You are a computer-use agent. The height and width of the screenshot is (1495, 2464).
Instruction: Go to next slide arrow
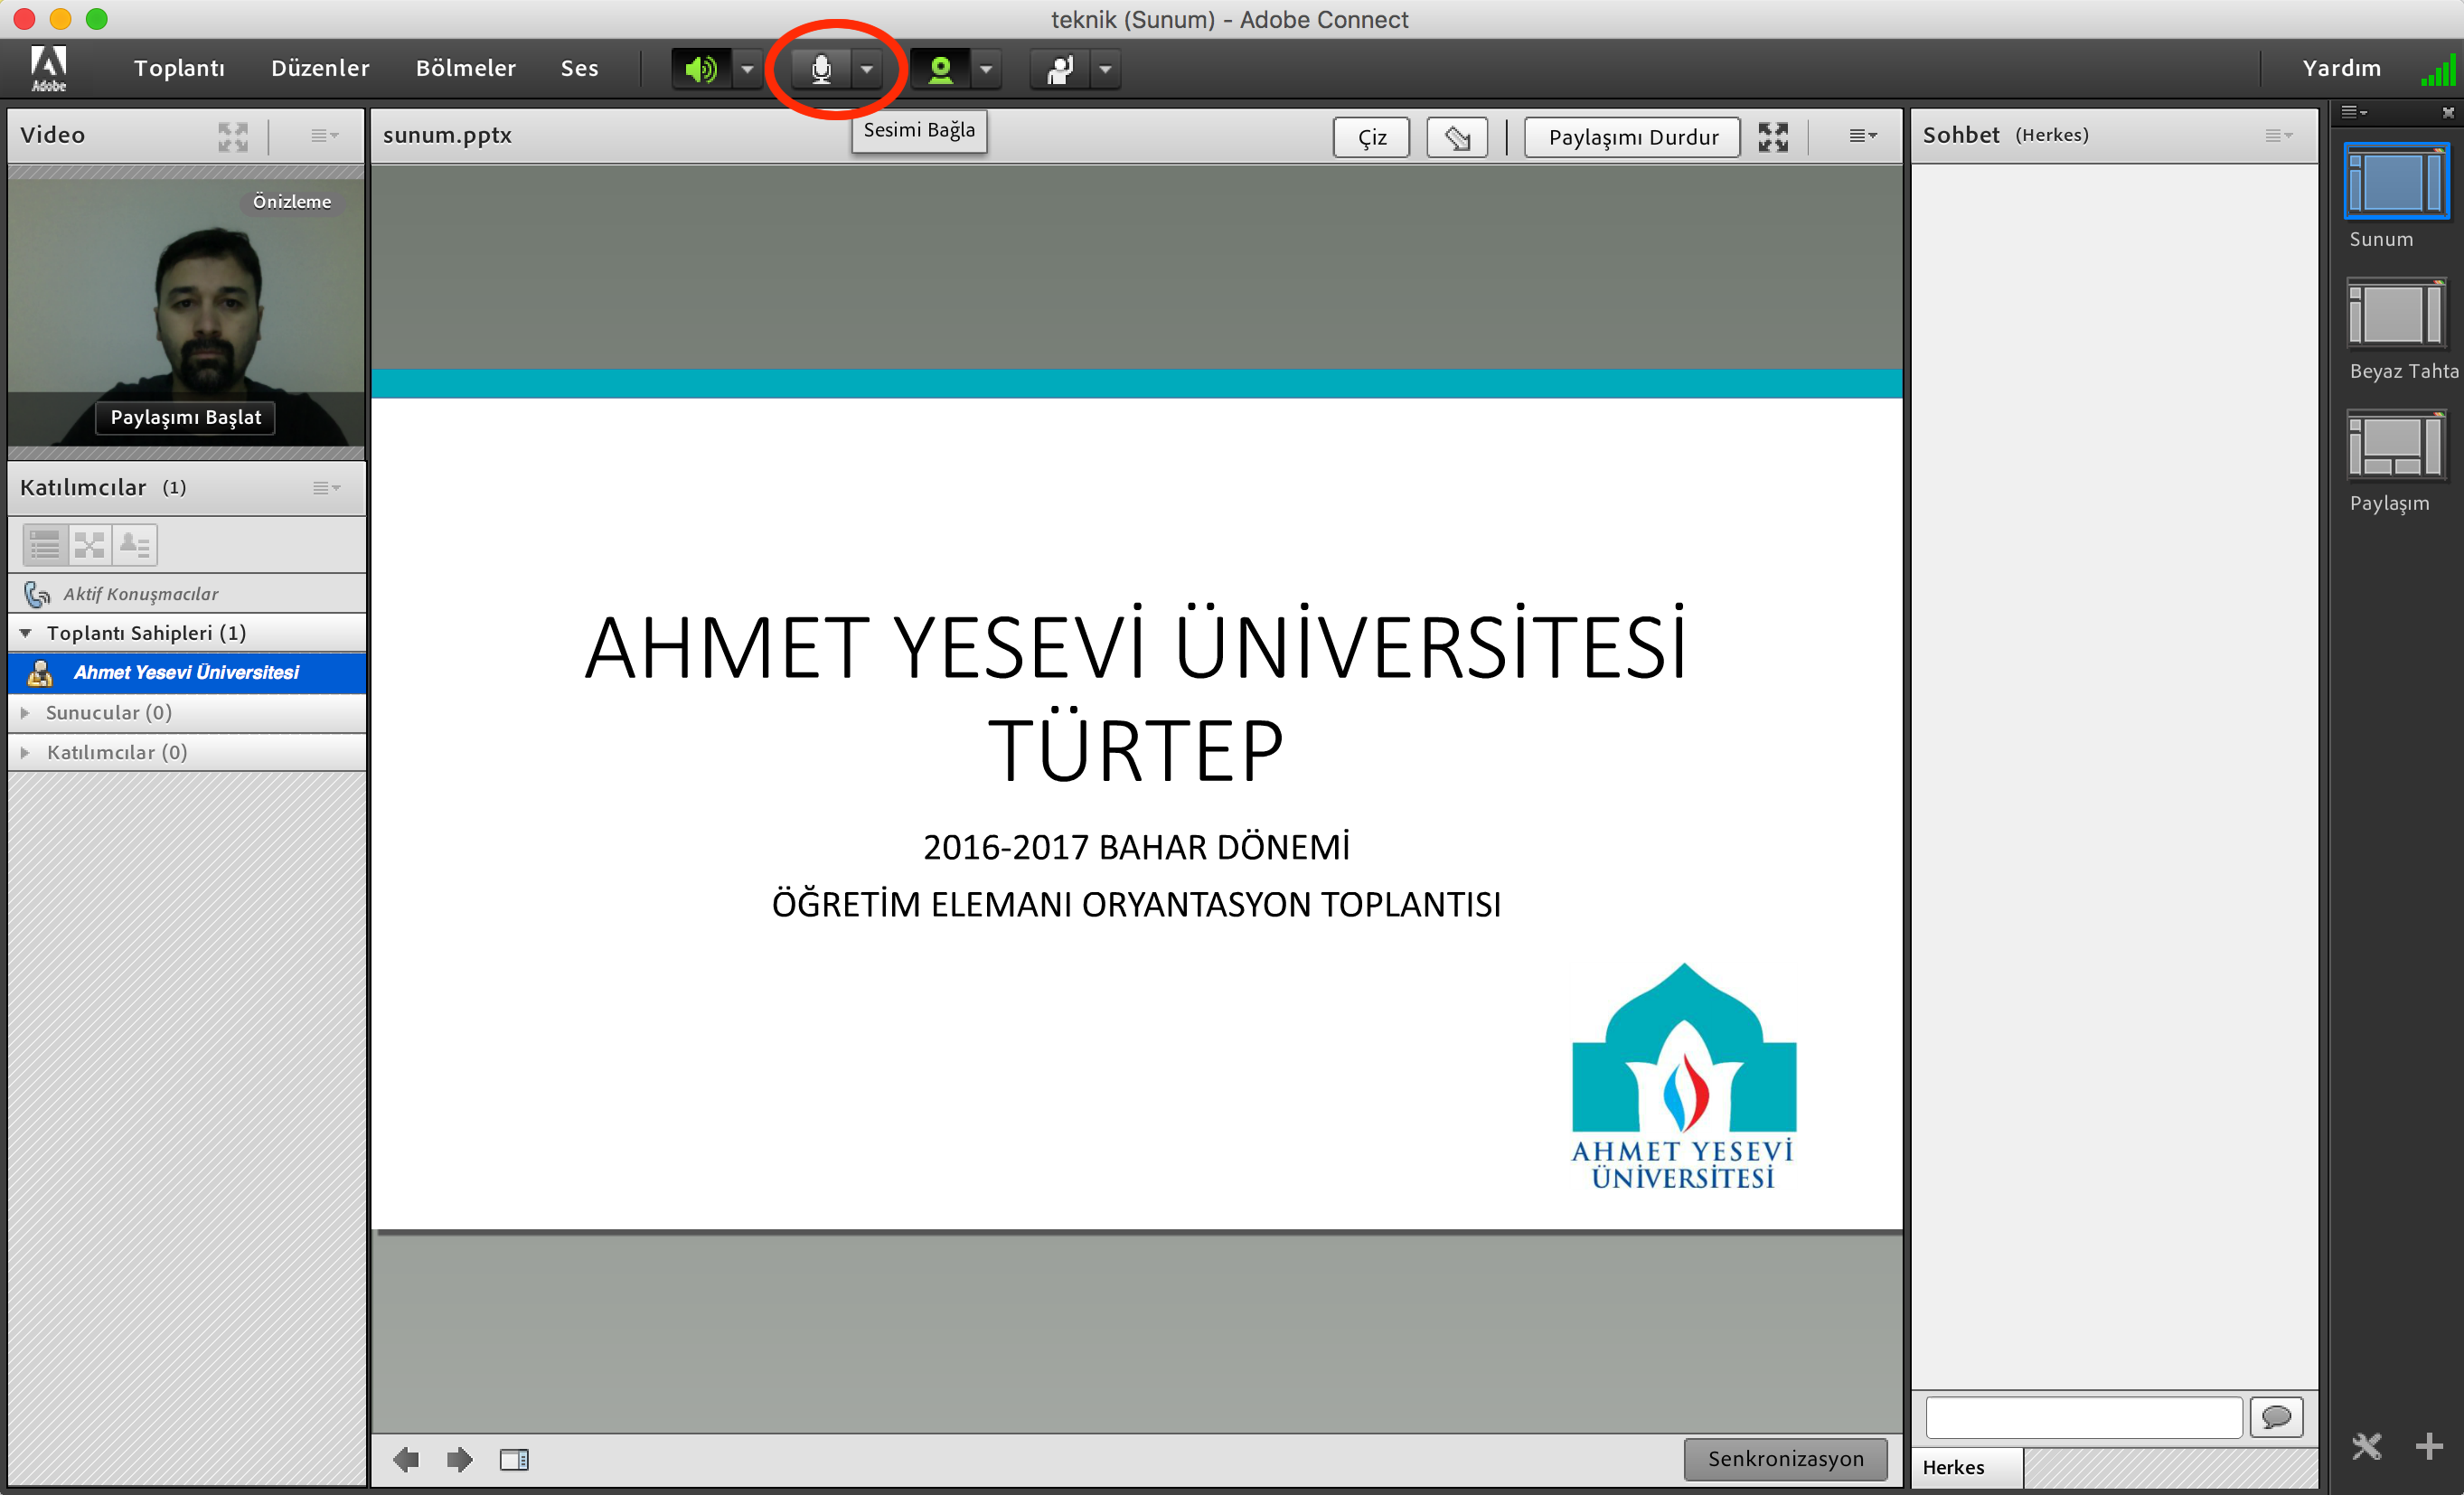coord(460,1460)
